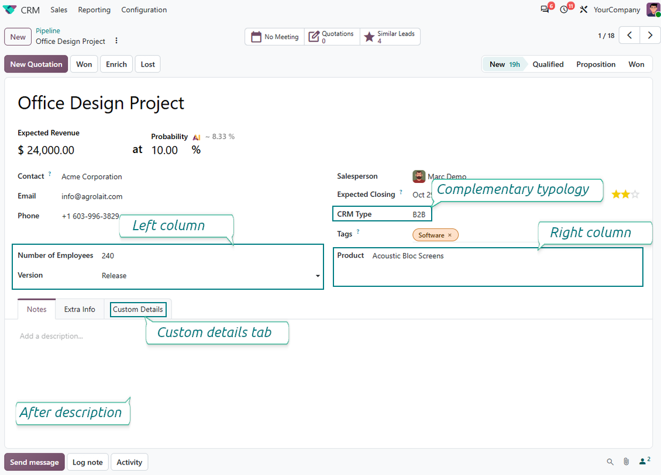Open the Sales menu
This screenshot has height=475, width=661.
(x=58, y=10)
